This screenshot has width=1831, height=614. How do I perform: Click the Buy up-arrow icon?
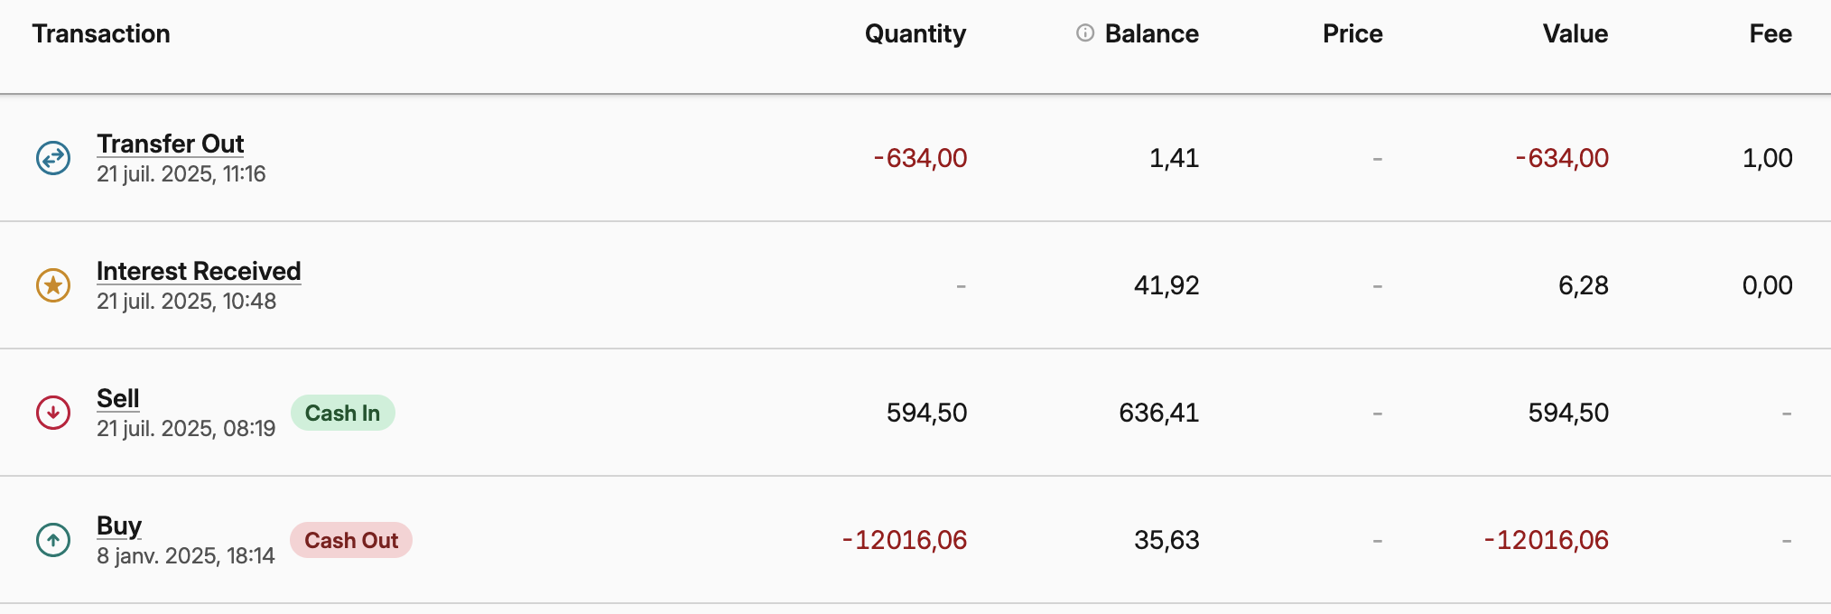[53, 540]
